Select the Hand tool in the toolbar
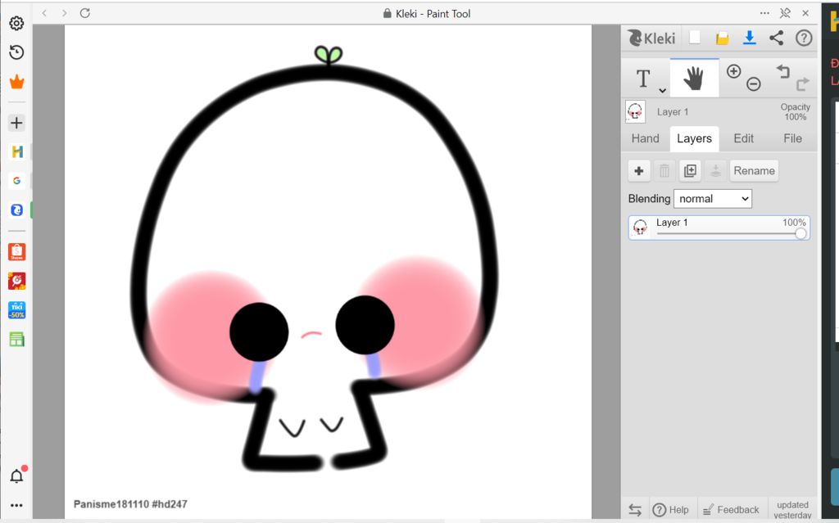The height and width of the screenshot is (523, 839). pyautogui.click(x=694, y=78)
